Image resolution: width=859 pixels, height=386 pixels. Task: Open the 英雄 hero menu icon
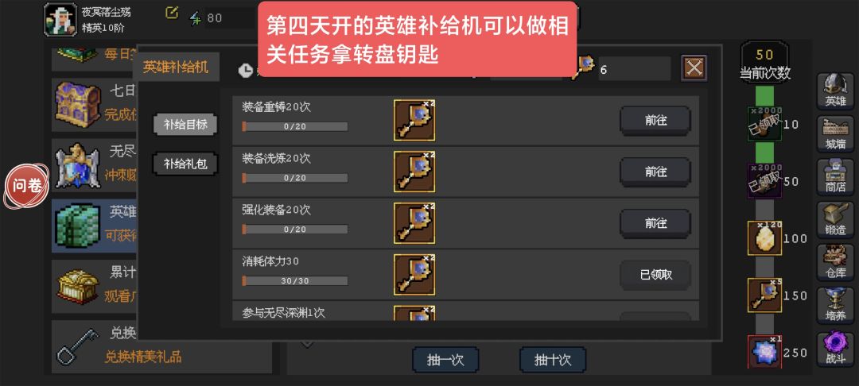pyautogui.click(x=835, y=91)
